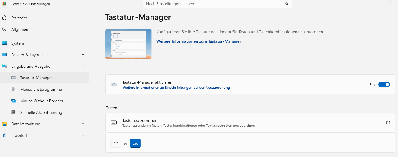Click the Allgemein gear icon
Image resolution: width=398 pixels, height=157 pixels.
[x=4, y=29]
